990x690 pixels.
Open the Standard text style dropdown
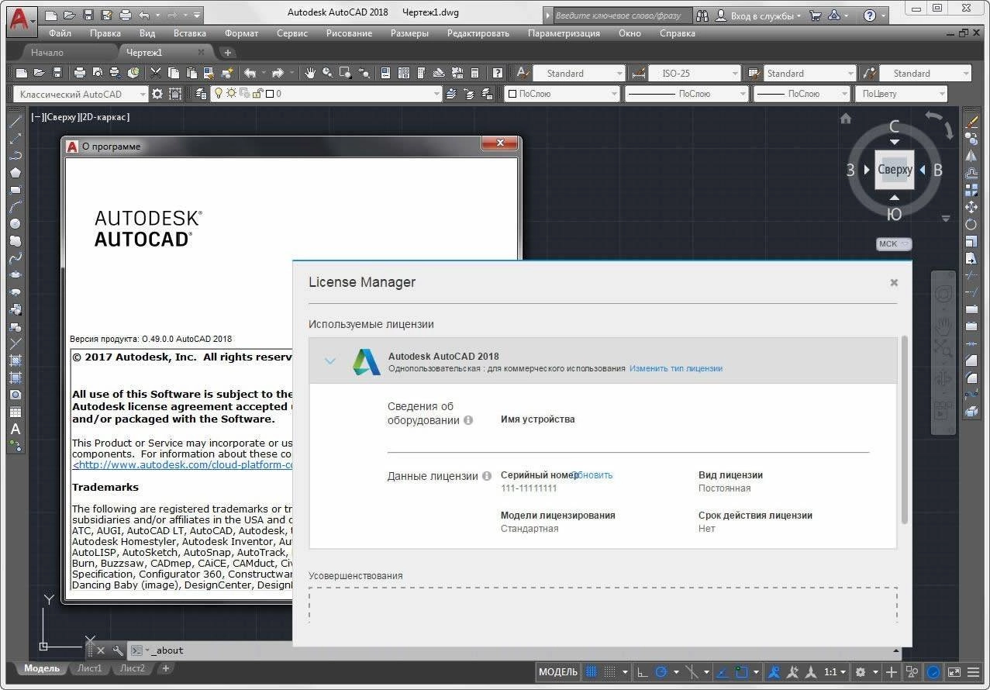578,74
